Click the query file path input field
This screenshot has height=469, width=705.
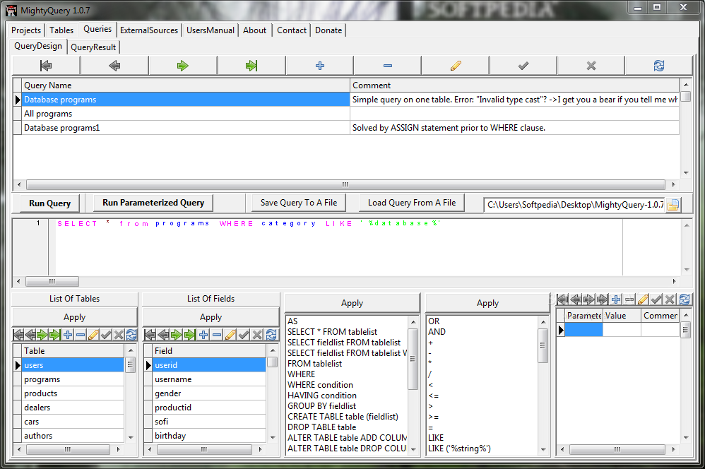click(x=574, y=205)
